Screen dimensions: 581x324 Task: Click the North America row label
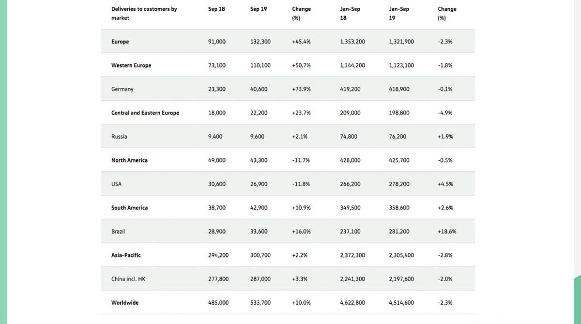click(x=129, y=160)
